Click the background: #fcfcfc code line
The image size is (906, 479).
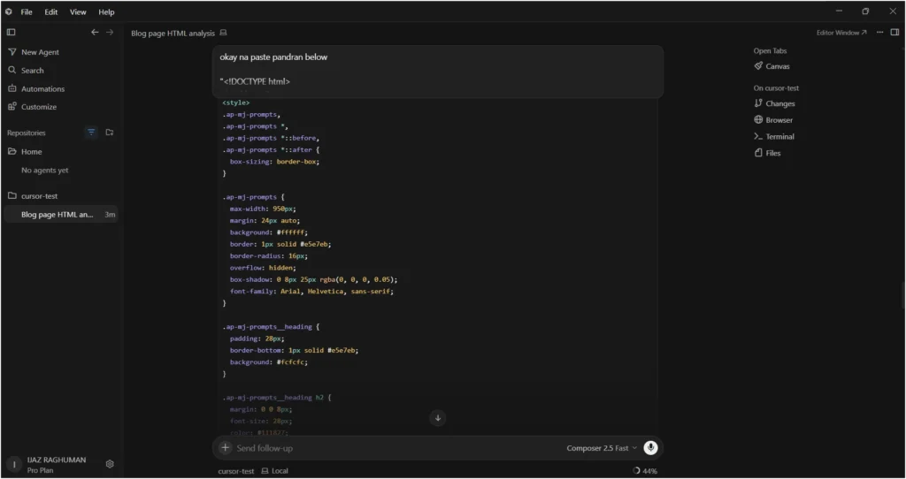pyautogui.click(x=269, y=362)
